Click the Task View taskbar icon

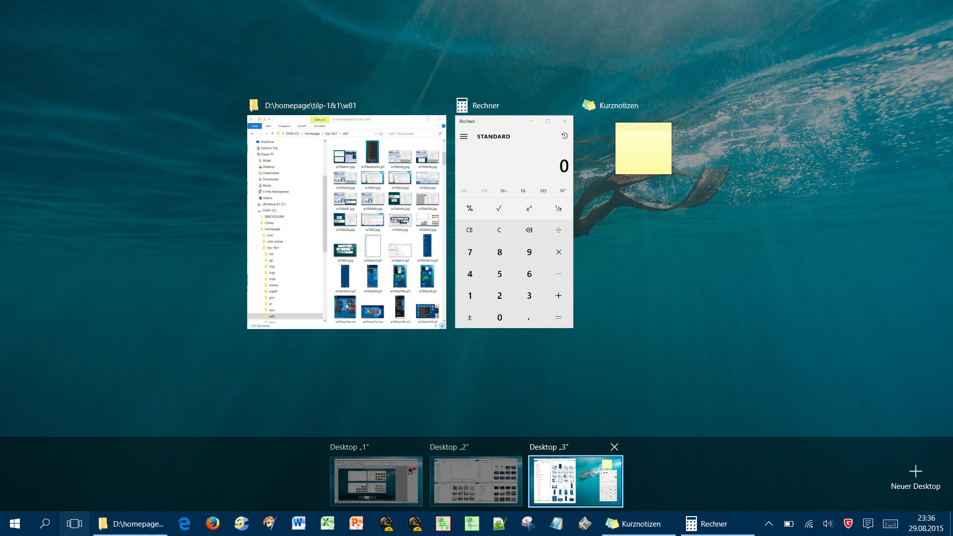[74, 524]
